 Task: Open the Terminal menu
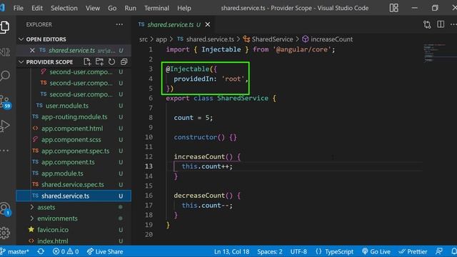(156, 8)
